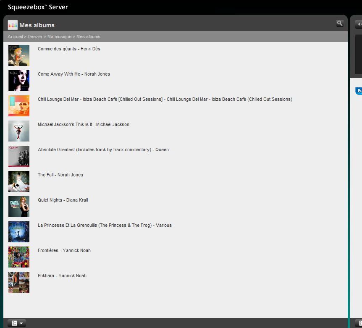Navigate to Deezer in the breadcrumb
The height and width of the screenshot is (328, 362).
(x=35, y=37)
